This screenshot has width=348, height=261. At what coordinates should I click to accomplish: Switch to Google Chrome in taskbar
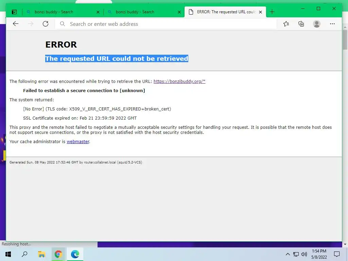pyautogui.click(x=58, y=254)
